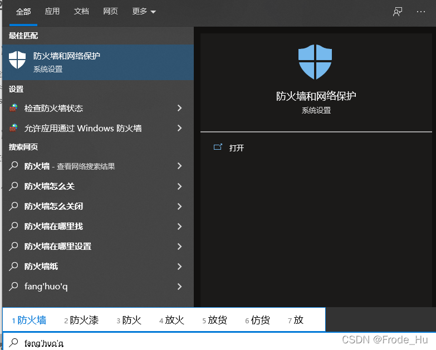Viewport: 436px width, 350px height.
Task: Click 打开 in the preview pane
Action: [x=236, y=148]
